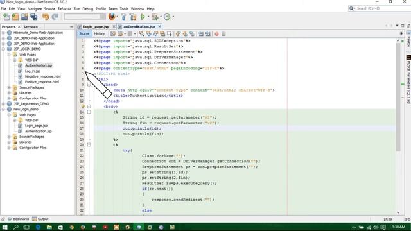Open the Windows Start menu
The width and height of the screenshot is (411, 231).
tap(4, 227)
